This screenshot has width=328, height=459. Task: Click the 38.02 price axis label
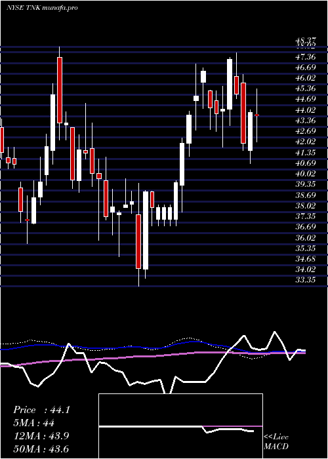pyautogui.click(x=306, y=205)
